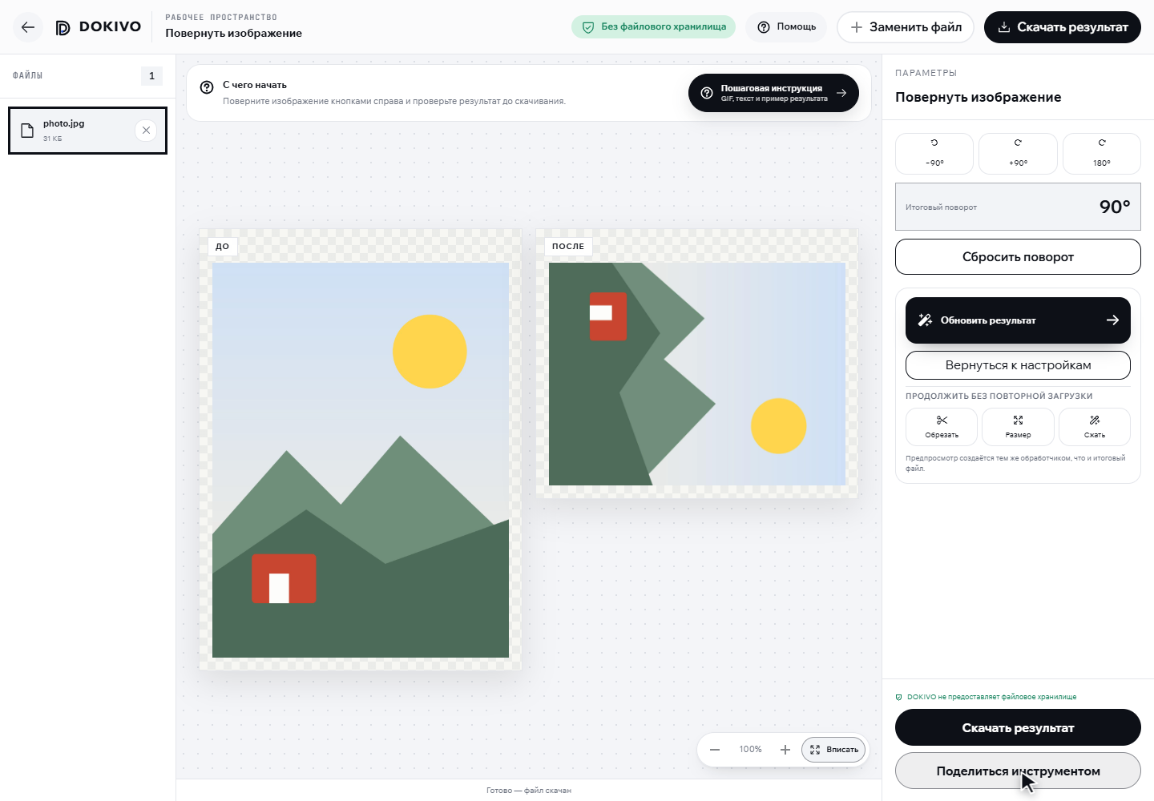This screenshot has height=801, width=1154.
Task: Click Сбросить поворот button
Action: coord(1018,257)
